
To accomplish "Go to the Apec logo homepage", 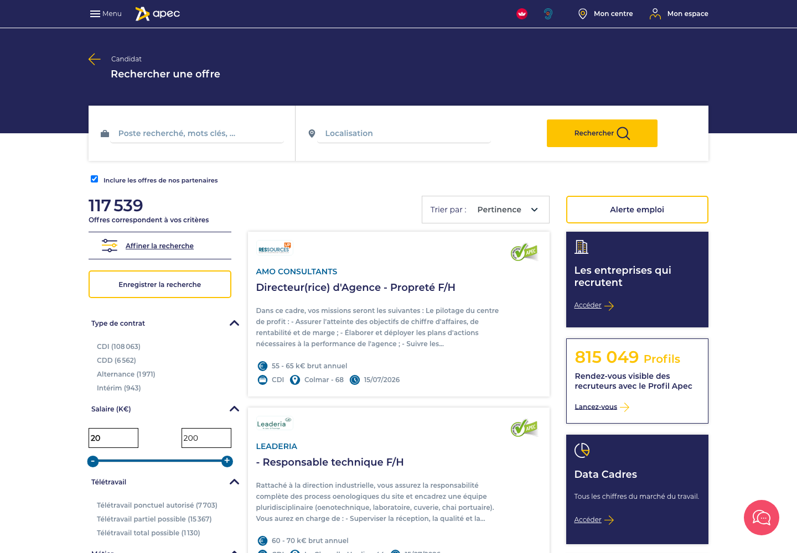I will click(158, 14).
